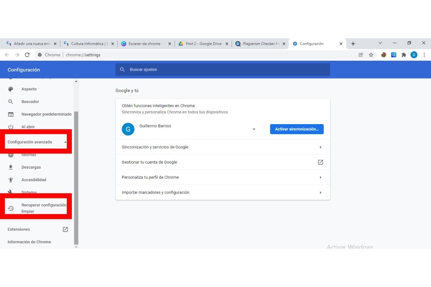Close the Configuración tab

coord(341,44)
